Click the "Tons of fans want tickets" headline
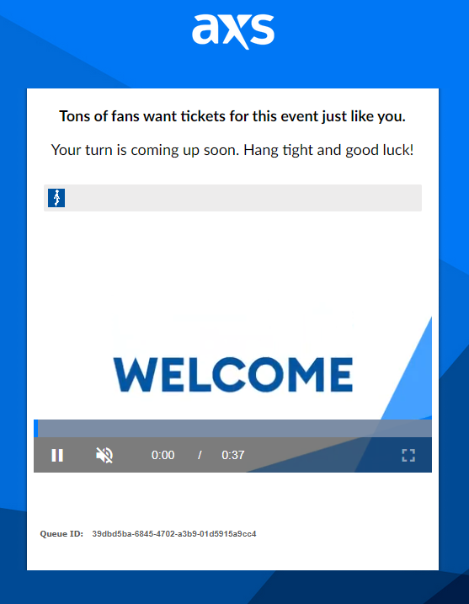469x604 pixels. (x=232, y=116)
